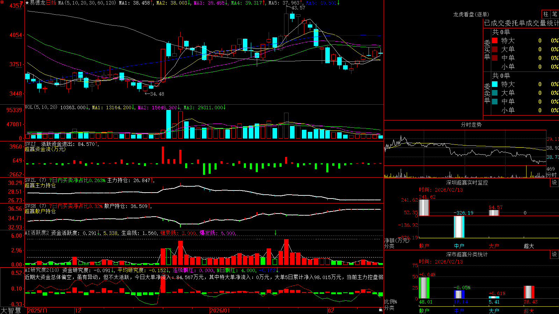Click the 大户 5.41 percentage bar

494,297
